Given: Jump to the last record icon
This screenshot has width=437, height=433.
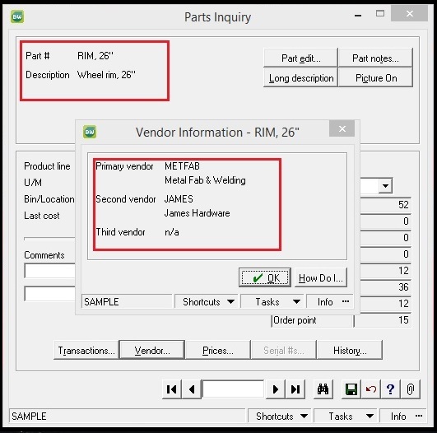Looking at the screenshot, I should coord(295,389).
